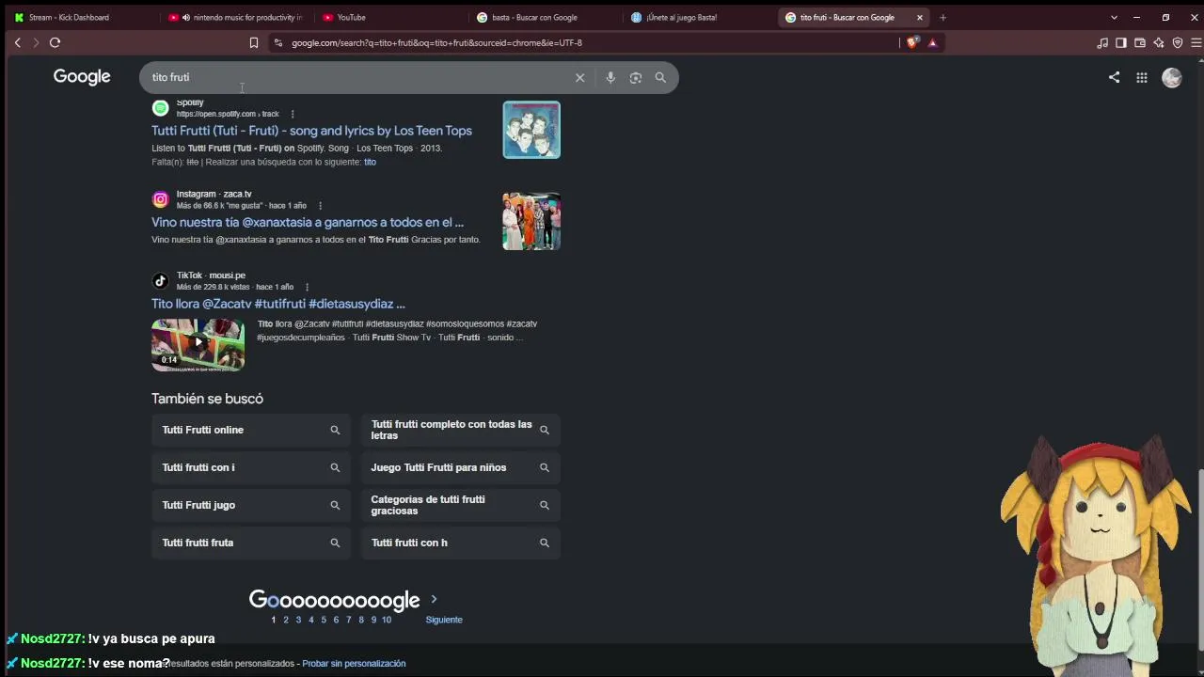Viewport: 1204px width, 677px height.
Task: Go back to the previous page
Action: coord(17,42)
